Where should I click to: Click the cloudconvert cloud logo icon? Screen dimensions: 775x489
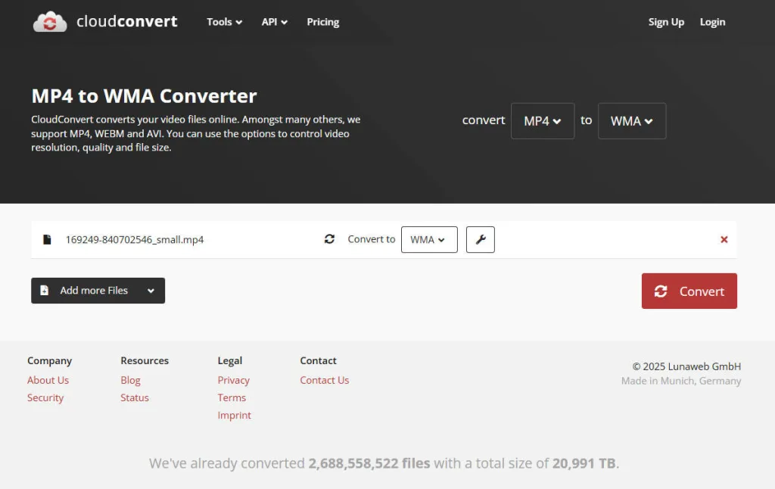(49, 22)
